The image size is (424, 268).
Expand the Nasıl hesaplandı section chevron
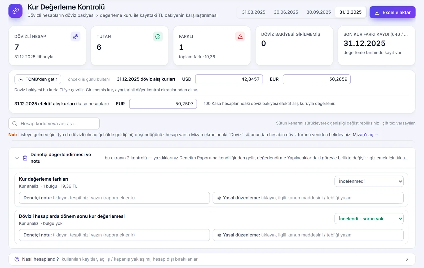407,259
